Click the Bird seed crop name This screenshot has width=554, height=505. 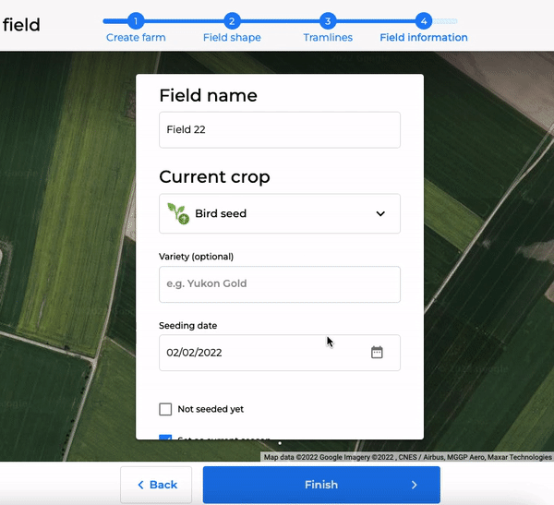tap(221, 213)
